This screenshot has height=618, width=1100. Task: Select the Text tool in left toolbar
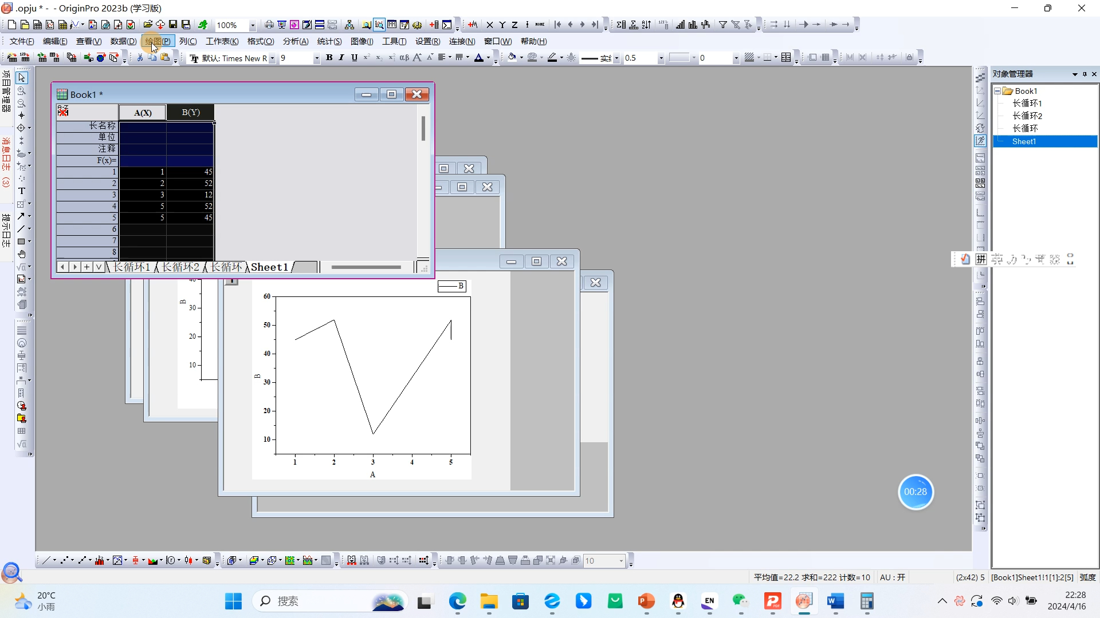[22, 191]
